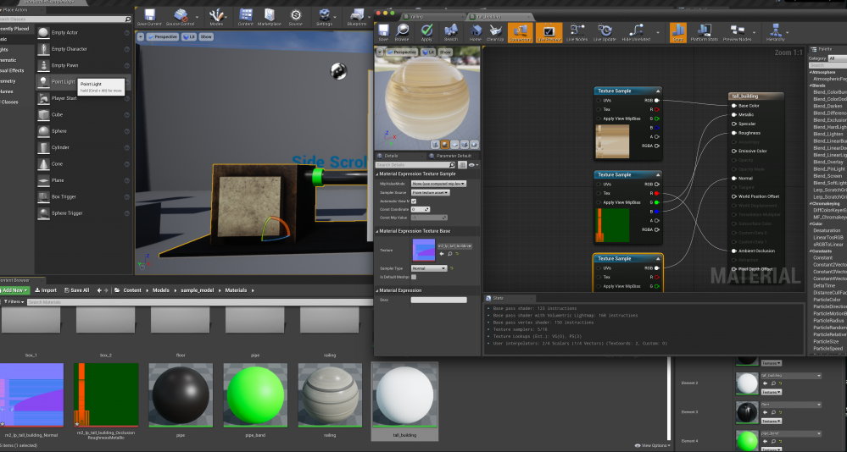Click Add New button in Content Browser
Viewport: 847px width, 452px height.
pos(14,290)
